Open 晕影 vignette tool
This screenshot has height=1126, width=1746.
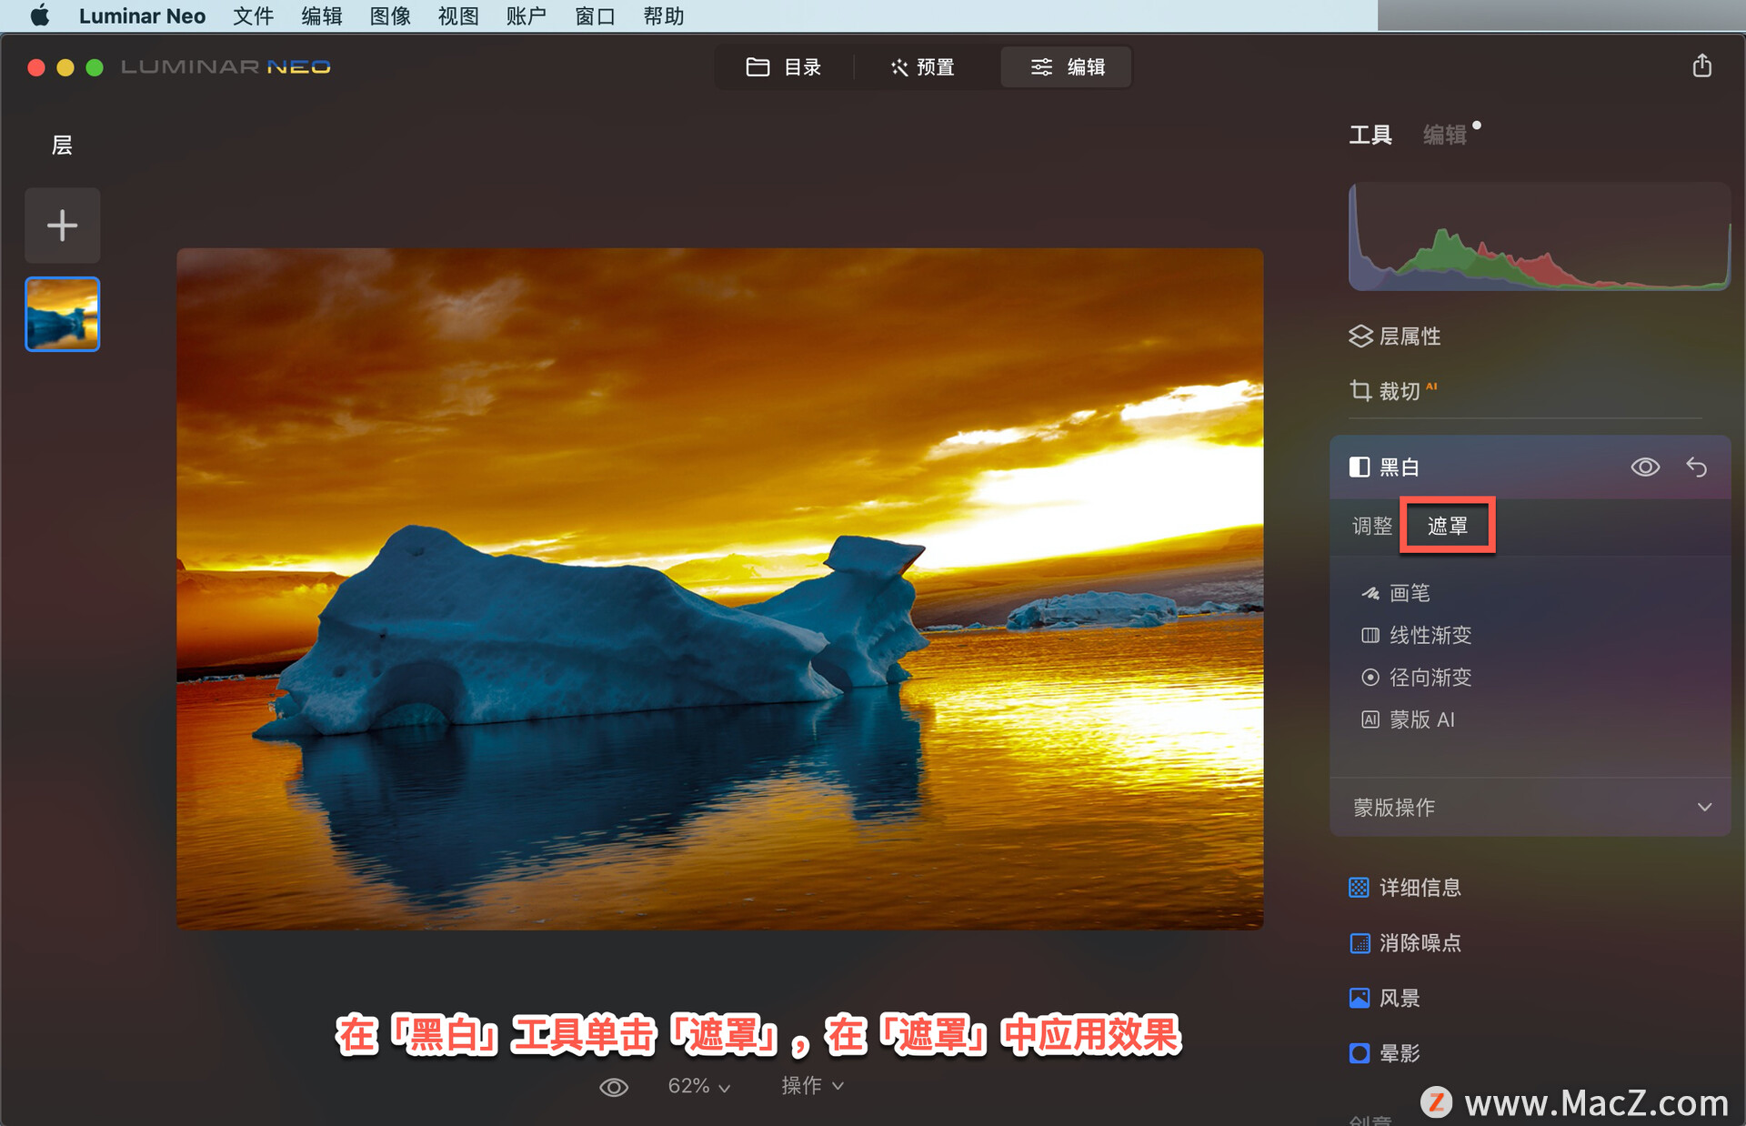point(1384,1053)
